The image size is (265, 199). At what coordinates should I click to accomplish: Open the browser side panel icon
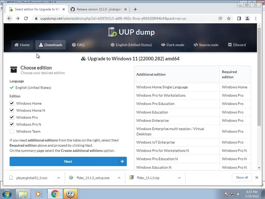(239, 18)
